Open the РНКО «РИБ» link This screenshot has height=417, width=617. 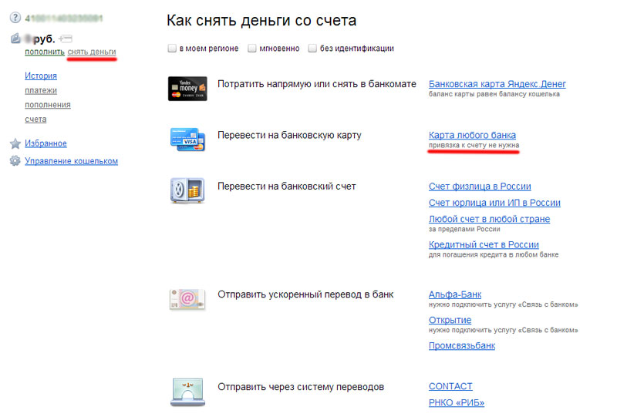457,402
